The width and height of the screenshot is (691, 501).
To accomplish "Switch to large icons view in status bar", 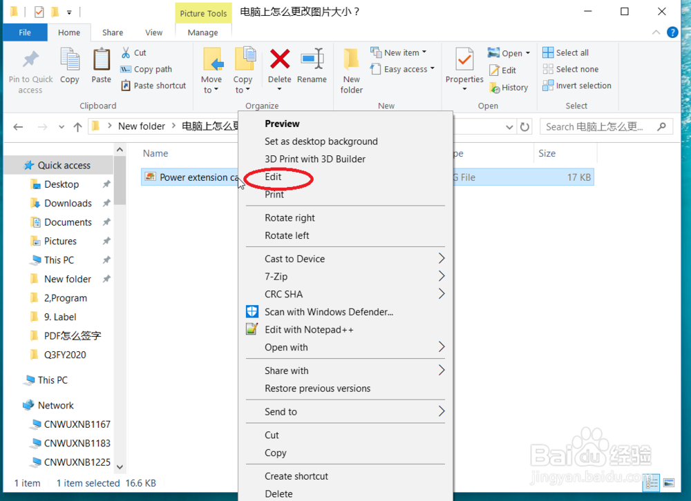I will point(668,483).
